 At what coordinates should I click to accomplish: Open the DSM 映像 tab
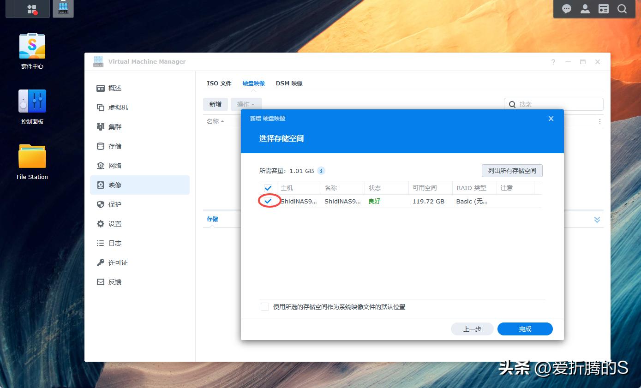tap(289, 83)
